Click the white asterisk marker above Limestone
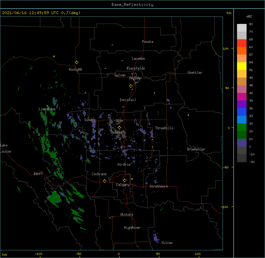The height and width of the screenshot is (258, 265). (x=47, y=106)
